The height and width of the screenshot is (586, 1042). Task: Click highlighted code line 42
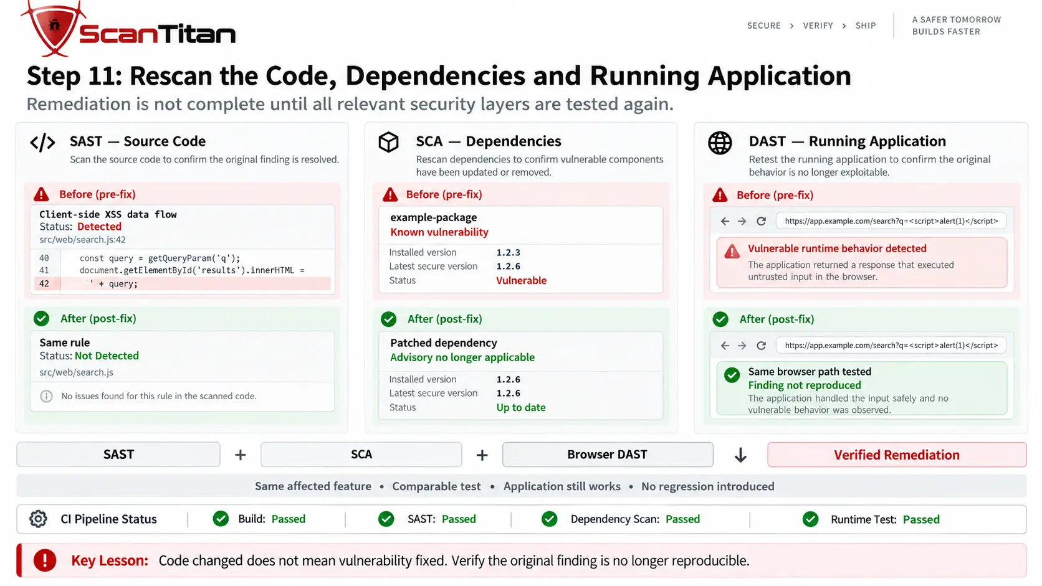pyautogui.click(x=183, y=283)
